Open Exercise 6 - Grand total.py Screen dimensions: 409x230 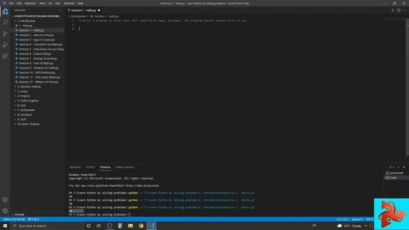[x=35, y=54]
